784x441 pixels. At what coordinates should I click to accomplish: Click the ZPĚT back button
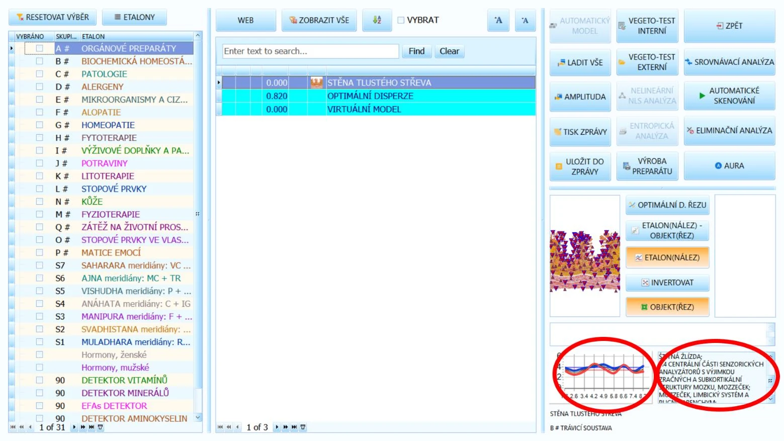click(x=729, y=26)
